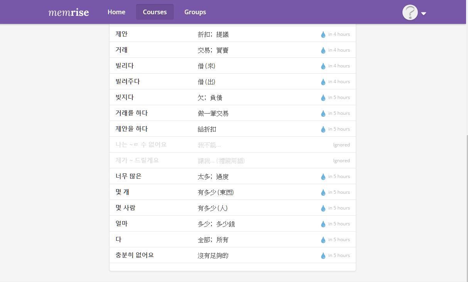The image size is (468, 282).
Task: Click the page vertical scrollbar
Action: point(467,208)
